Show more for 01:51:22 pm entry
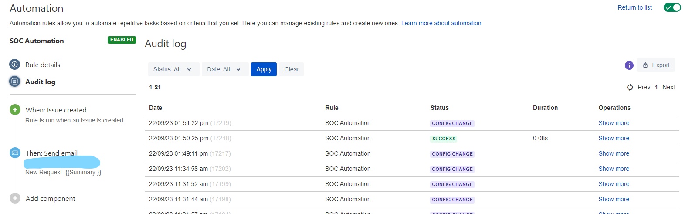Viewport: 692px width, 214px height. (x=614, y=123)
